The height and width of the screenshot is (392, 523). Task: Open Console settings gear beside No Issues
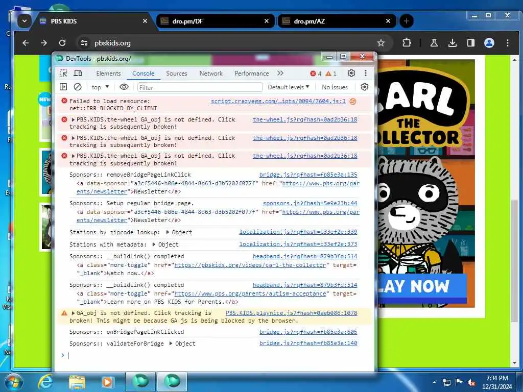365,87
